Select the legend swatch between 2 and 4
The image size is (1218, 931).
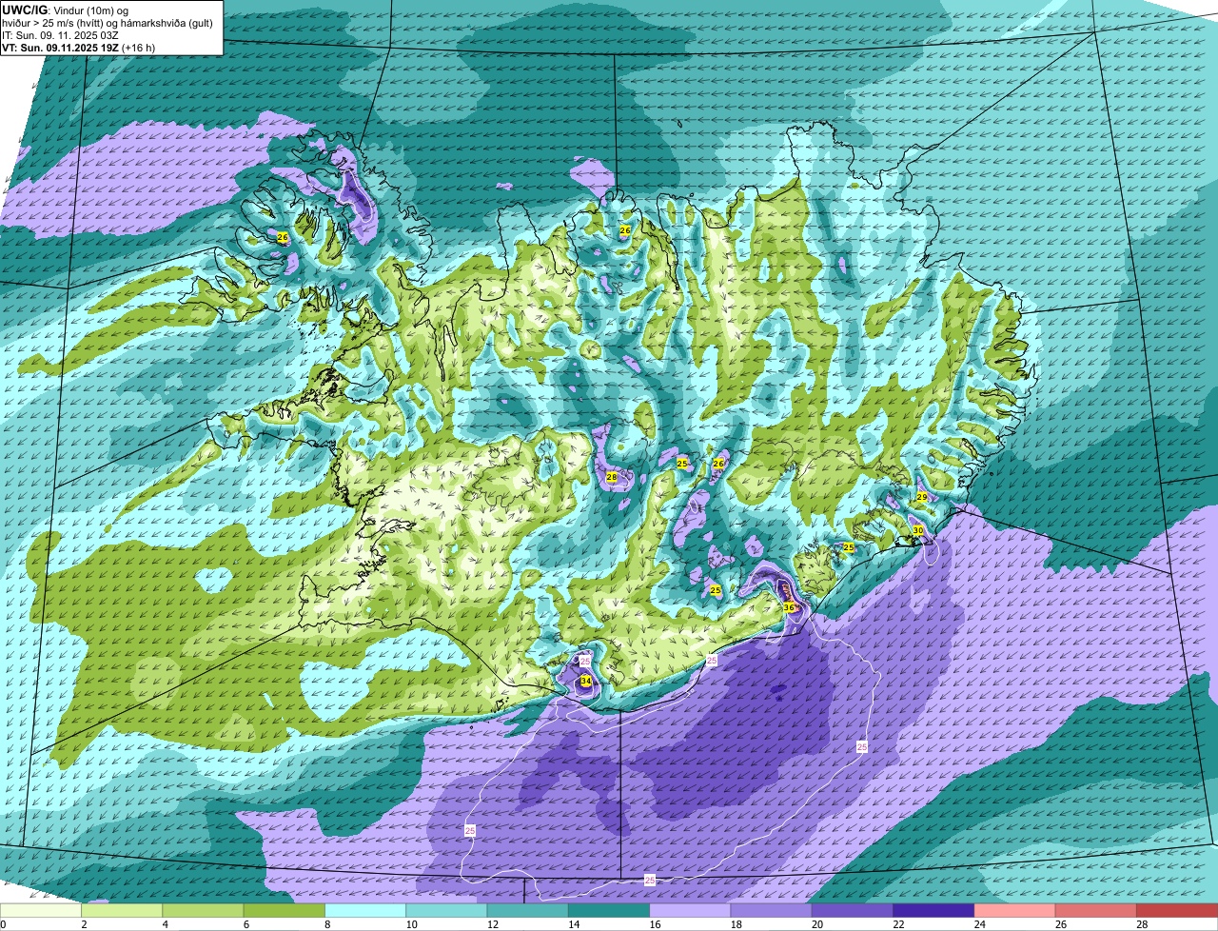coord(122,910)
